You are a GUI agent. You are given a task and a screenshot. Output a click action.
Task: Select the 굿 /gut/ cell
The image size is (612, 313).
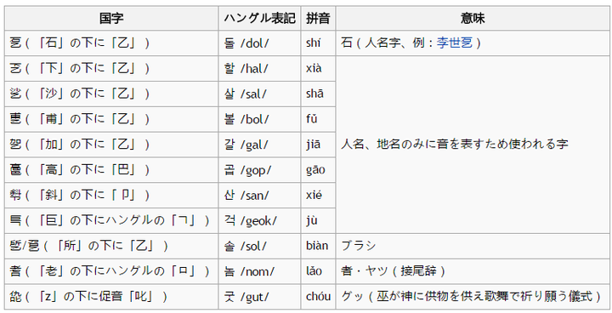[259, 297]
